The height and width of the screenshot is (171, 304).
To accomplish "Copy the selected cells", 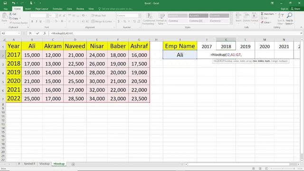I will tap(14, 19).
